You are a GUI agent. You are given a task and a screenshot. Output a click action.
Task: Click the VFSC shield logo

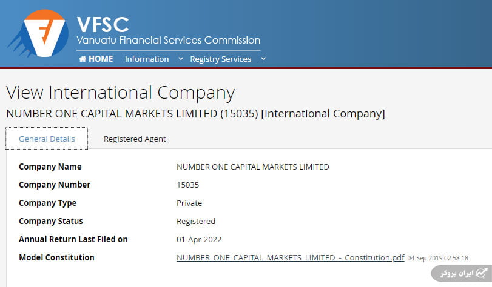pos(39,33)
